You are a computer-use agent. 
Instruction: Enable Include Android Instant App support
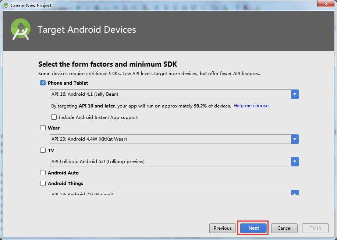[x=54, y=117]
